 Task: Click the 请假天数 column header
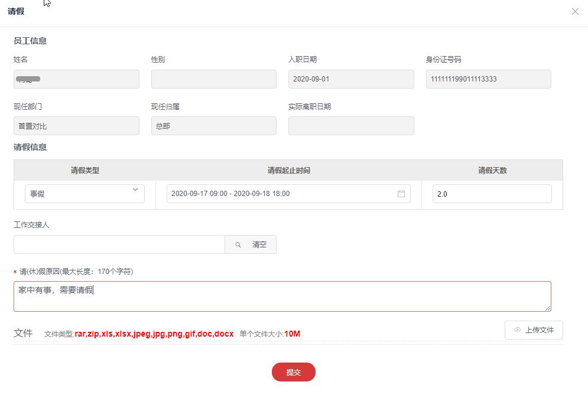coord(492,171)
